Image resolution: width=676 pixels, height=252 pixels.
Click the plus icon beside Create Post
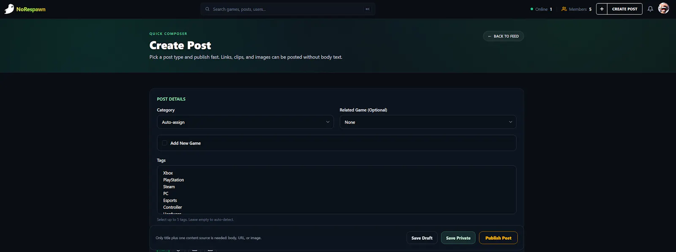(x=602, y=9)
